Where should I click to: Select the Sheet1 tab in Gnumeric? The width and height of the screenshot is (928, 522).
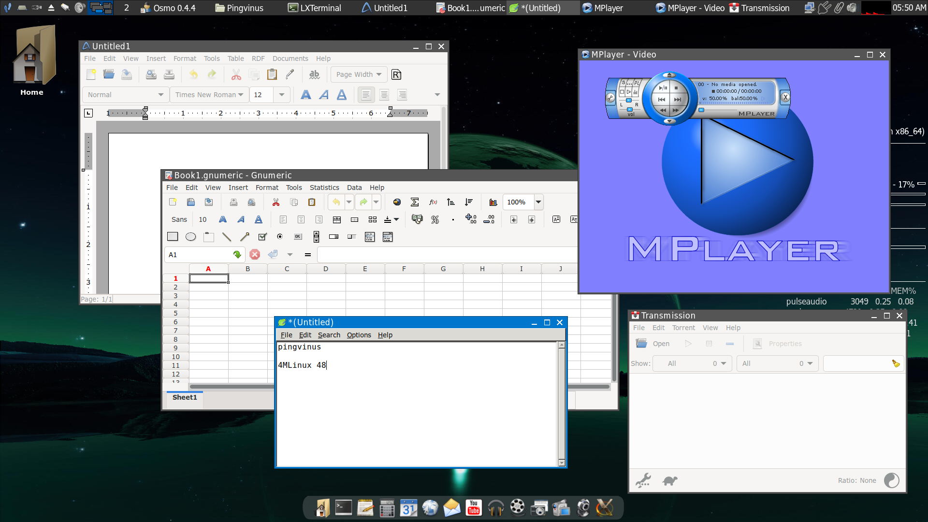(x=185, y=397)
